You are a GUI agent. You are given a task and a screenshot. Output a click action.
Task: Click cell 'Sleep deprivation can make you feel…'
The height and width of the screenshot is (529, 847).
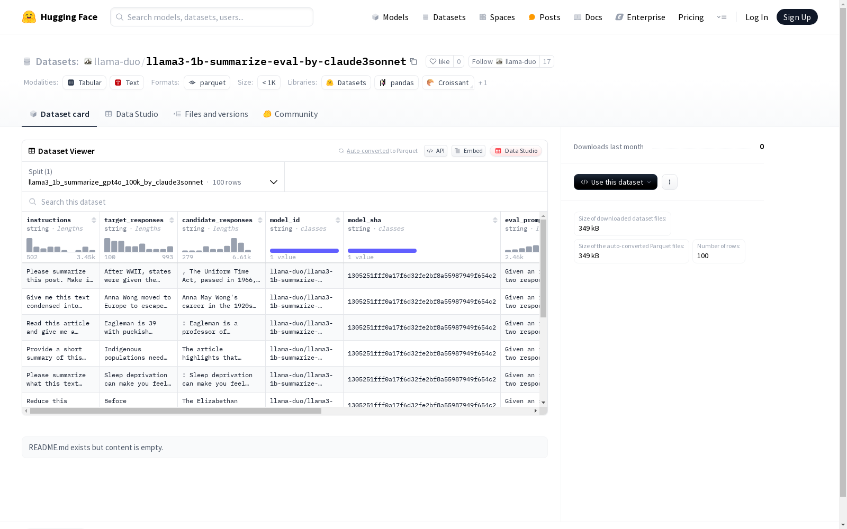click(x=139, y=379)
